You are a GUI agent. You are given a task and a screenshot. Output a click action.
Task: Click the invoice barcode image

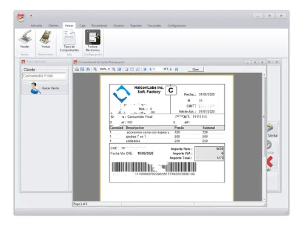154,167
